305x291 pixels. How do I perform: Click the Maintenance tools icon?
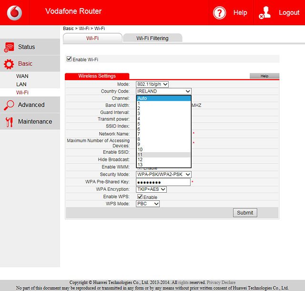point(9,122)
